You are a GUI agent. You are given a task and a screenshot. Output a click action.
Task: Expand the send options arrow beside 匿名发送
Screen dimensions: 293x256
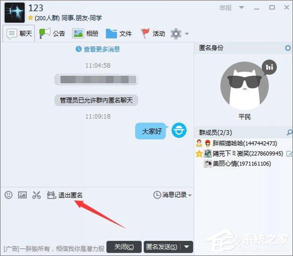[187, 247]
